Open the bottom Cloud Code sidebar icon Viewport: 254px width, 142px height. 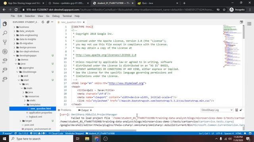coord(5,79)
